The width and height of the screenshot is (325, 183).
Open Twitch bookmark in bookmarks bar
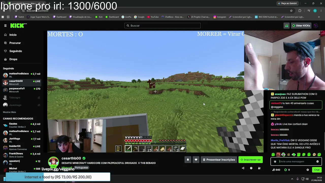tap(19, 17)
